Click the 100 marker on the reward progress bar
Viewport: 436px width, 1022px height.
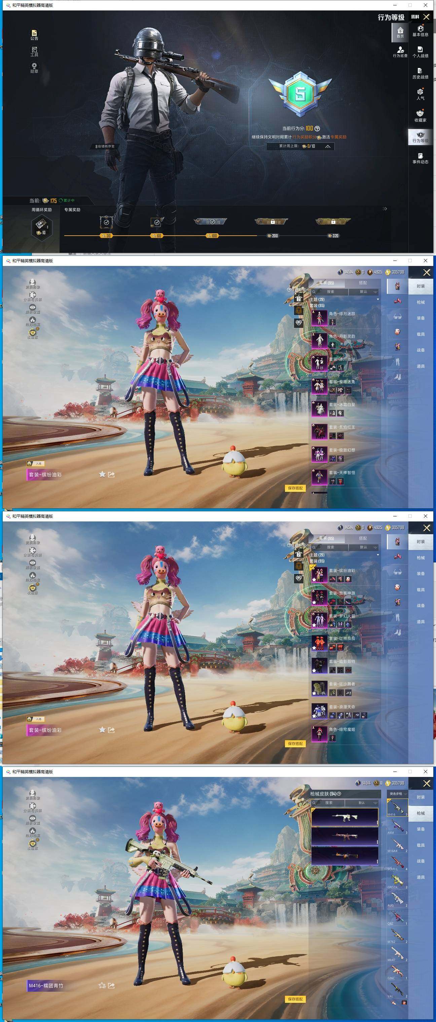(x=212, y=236)
